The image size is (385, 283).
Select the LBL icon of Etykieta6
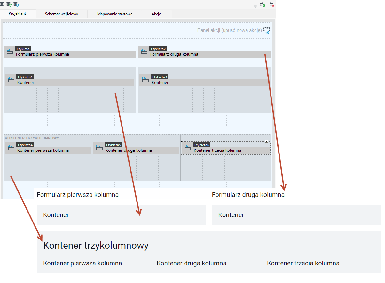pyautogui.click(x=188, y=148)
